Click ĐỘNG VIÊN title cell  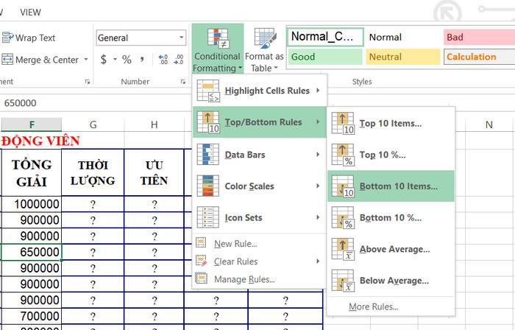coord(40,141)
